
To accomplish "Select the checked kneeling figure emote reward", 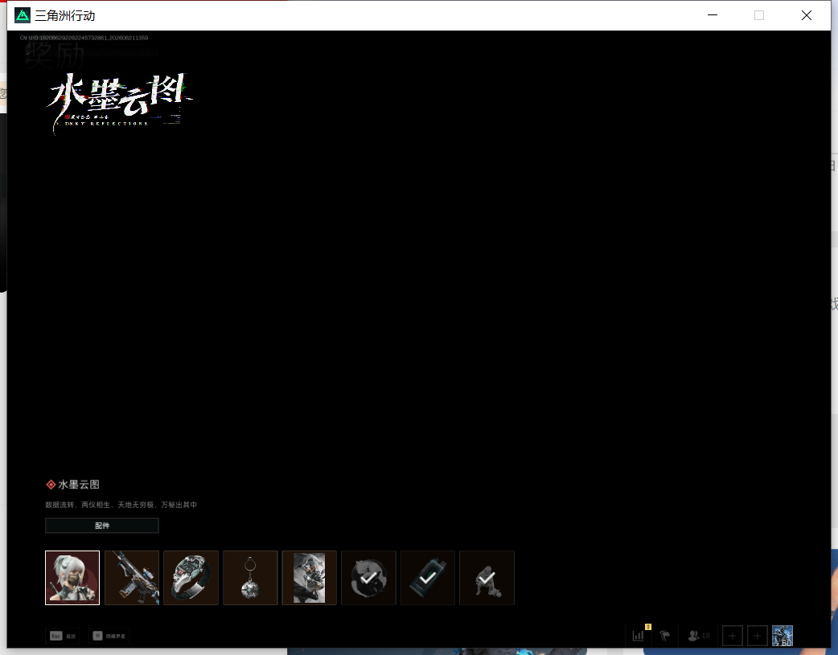I will [x=487, y=578].
